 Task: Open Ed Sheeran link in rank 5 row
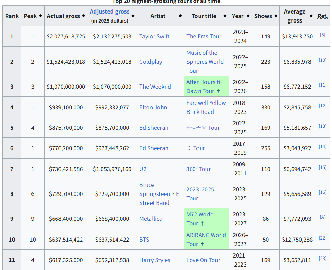[x=154, y=128]
